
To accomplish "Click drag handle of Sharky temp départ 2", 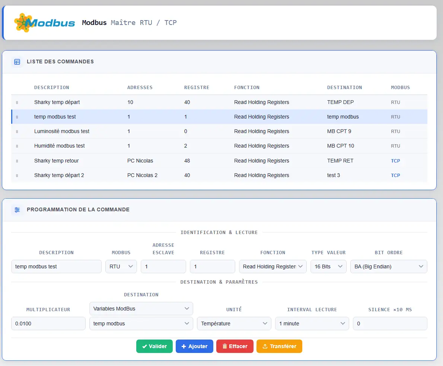I will pos(17,176).
